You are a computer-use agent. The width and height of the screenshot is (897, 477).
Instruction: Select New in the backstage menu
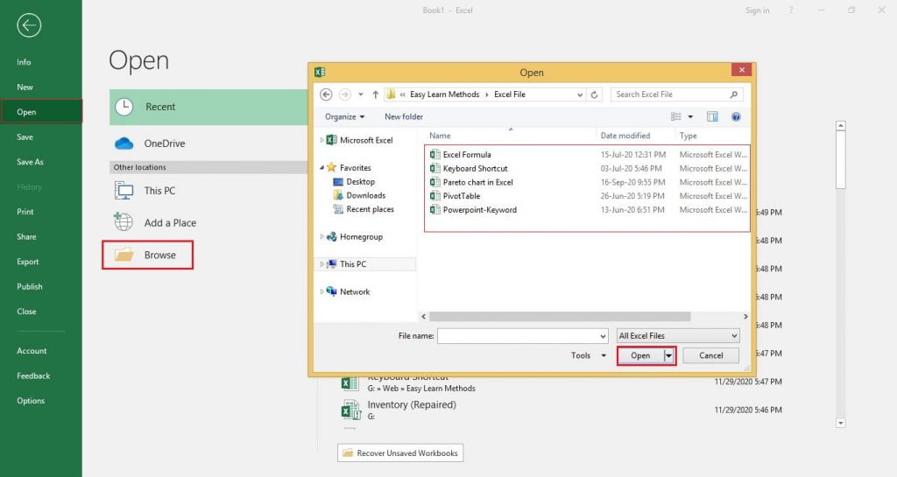(25, 87)
